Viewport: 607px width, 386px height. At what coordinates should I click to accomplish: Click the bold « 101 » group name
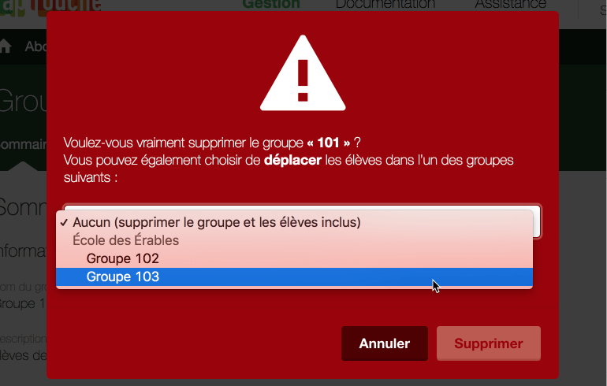click(x=329, y=143)
